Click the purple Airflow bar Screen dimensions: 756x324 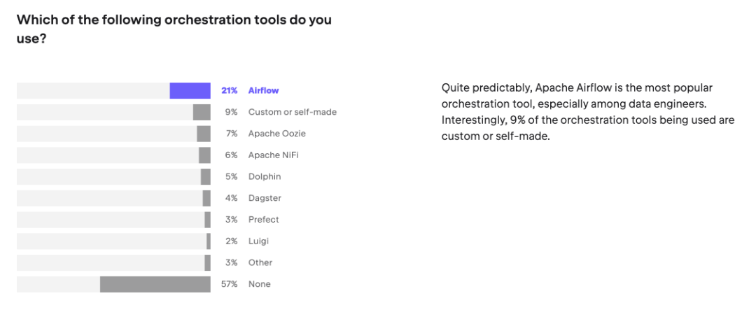190,91
